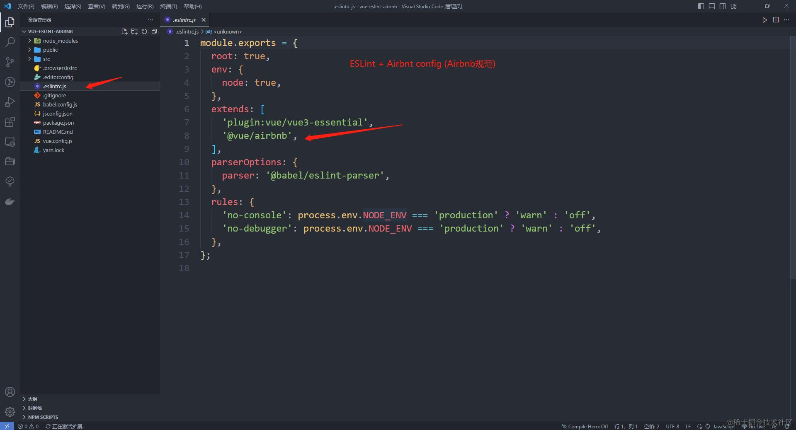Open the Git Graph circular icon view
The height and width of the screenshot is (430, 796).
coord(10,82)
